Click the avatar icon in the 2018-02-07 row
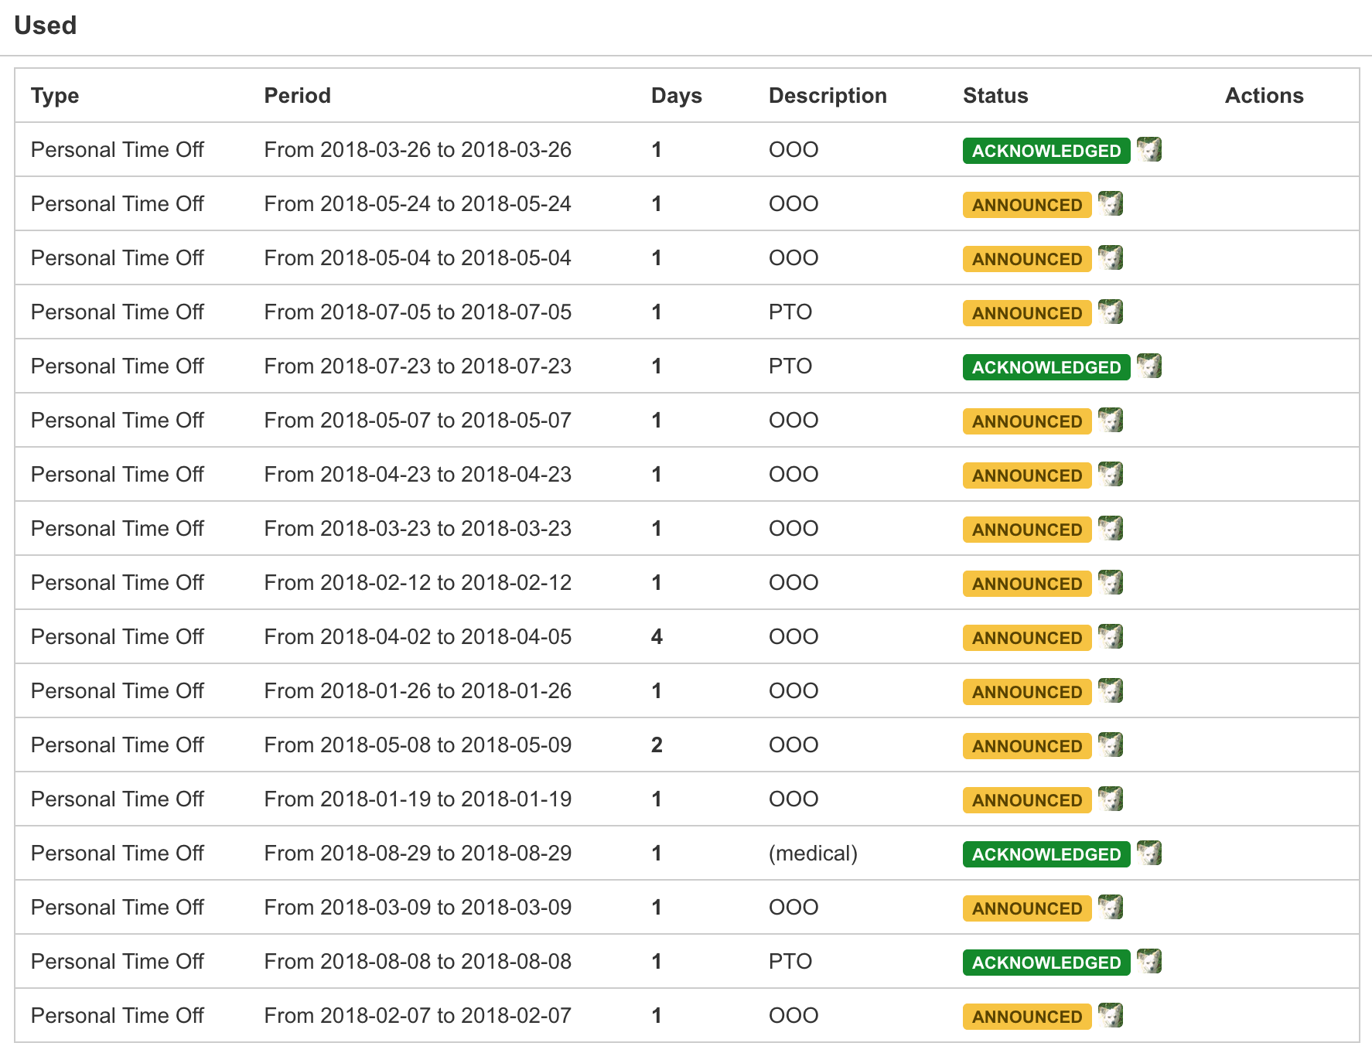Viewport: 1372px width, 1053px height. click(1111, 1015)
